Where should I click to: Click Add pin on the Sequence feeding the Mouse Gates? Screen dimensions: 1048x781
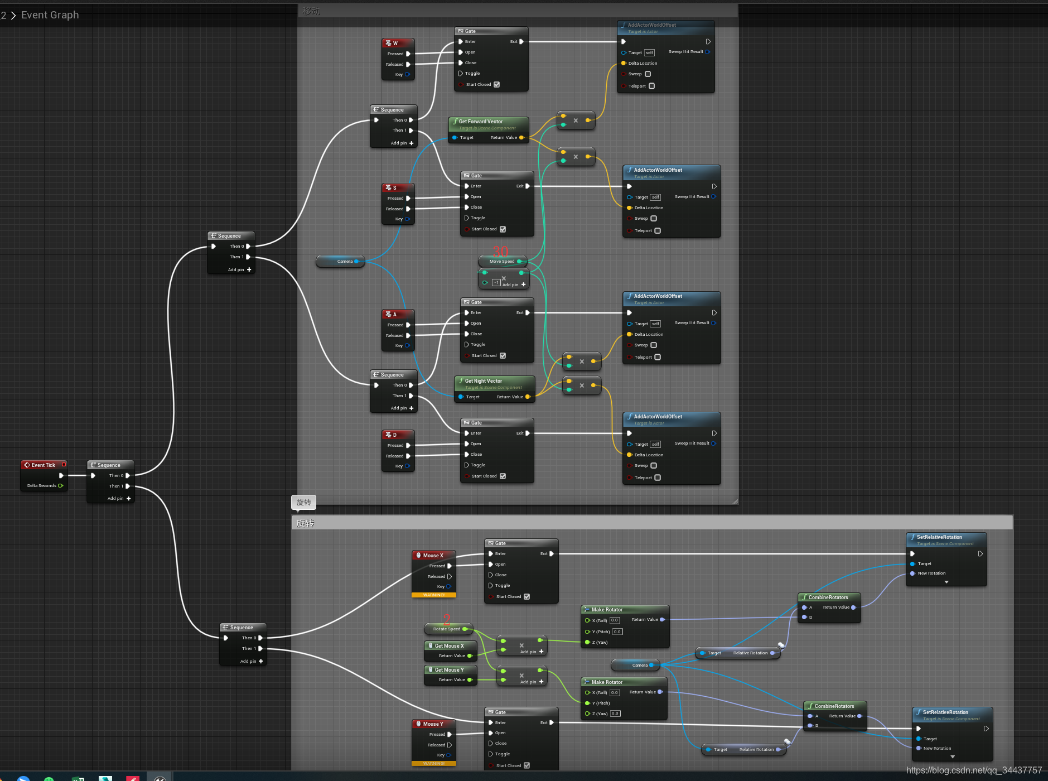(x=252, y=661)
